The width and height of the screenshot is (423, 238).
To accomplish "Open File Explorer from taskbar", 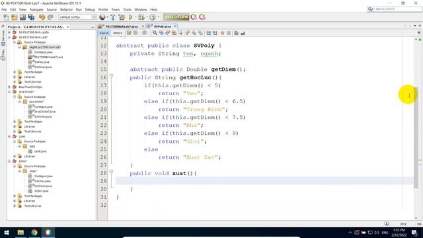I will click(20, 232).
